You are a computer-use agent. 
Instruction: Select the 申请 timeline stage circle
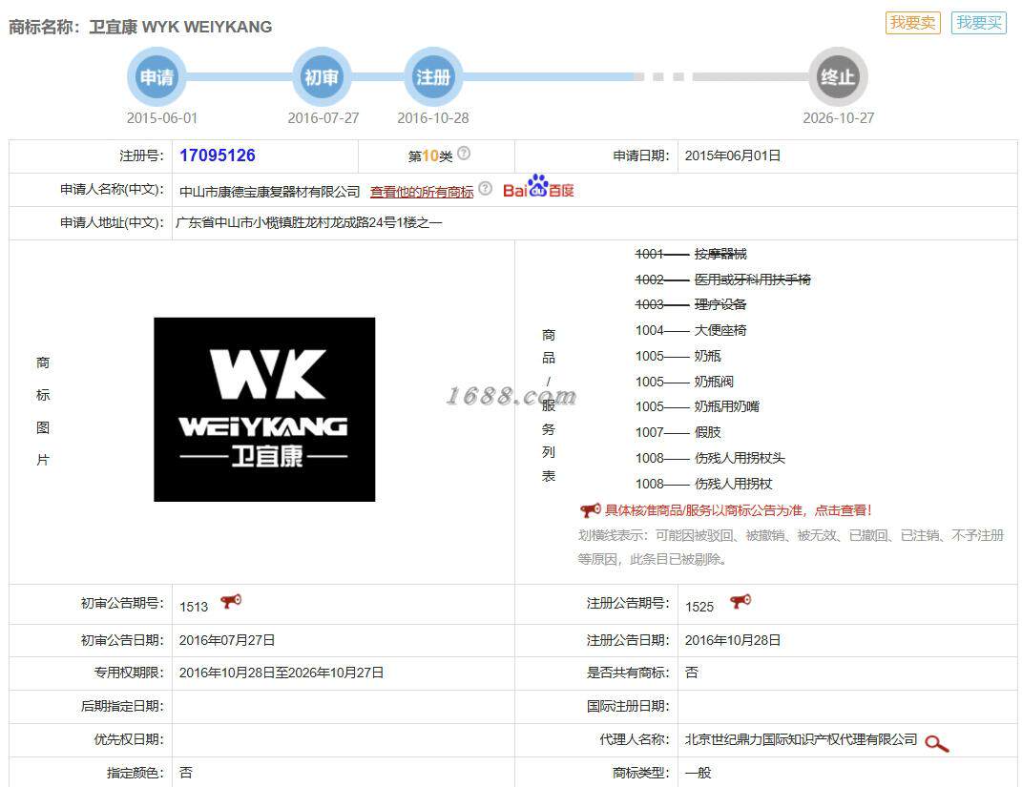pyautogui.click(x=156, y=77)
